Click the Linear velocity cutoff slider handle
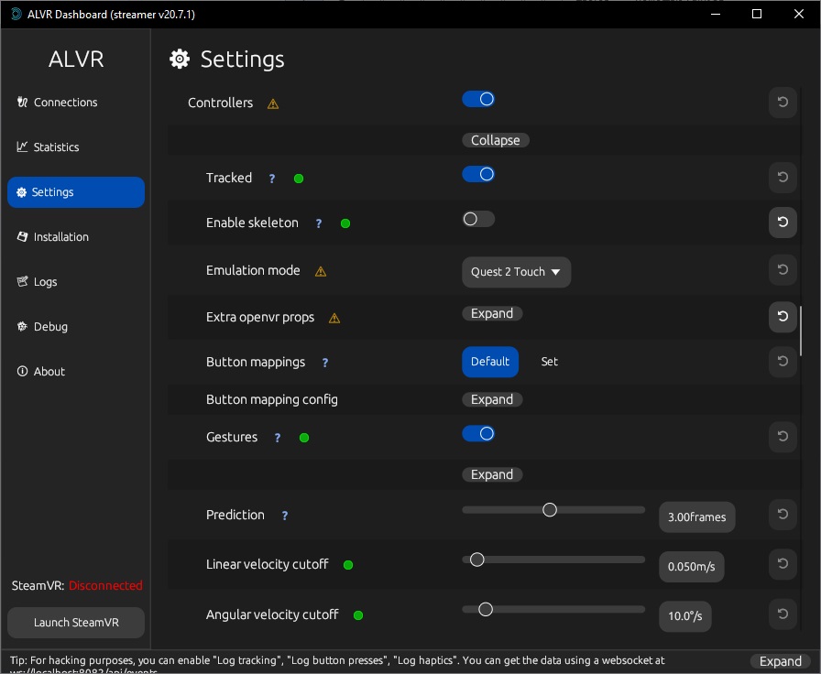This screenshot has height=674, width=821. pyautogui.click(x=476, y=560)
